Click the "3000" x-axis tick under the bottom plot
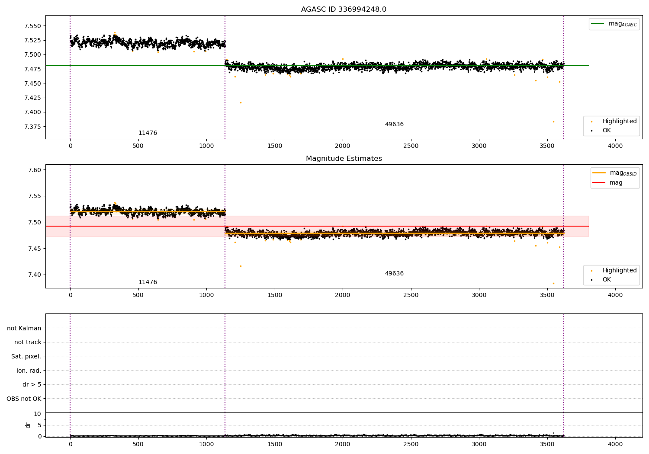 (x=479, y=444)
